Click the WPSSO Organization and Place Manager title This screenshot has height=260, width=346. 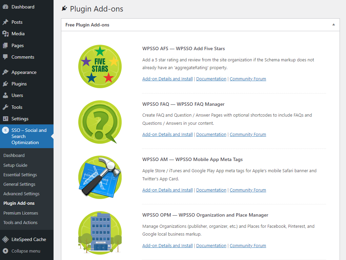205,215
